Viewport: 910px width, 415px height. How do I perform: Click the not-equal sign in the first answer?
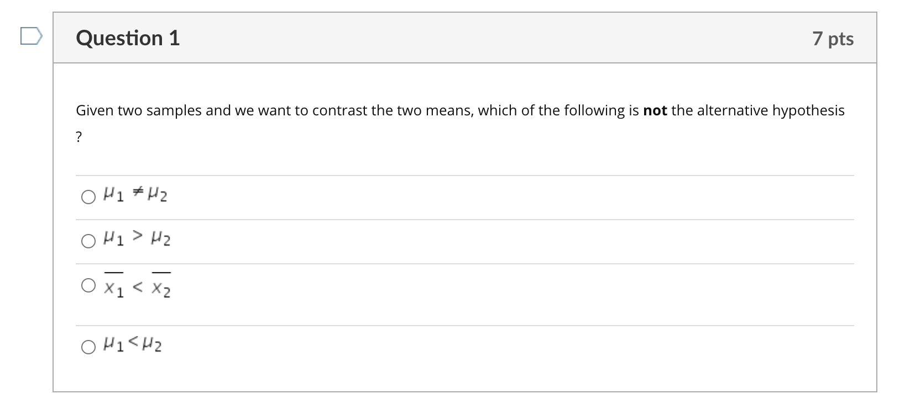pos(139,193)
